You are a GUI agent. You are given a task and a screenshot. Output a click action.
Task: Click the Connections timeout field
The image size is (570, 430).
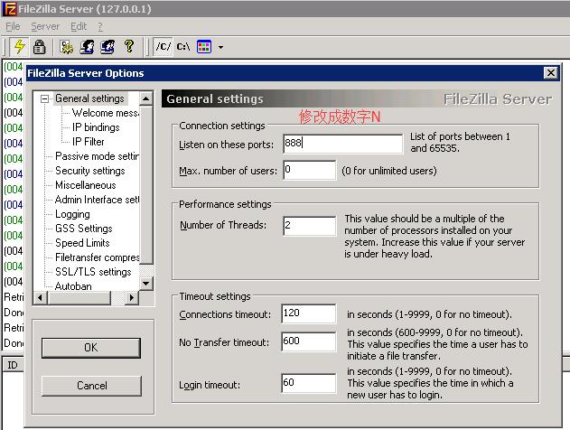coord(309,313)
